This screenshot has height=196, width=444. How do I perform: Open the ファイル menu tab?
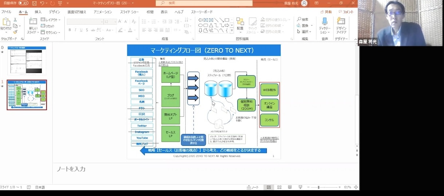click(6, 12)
